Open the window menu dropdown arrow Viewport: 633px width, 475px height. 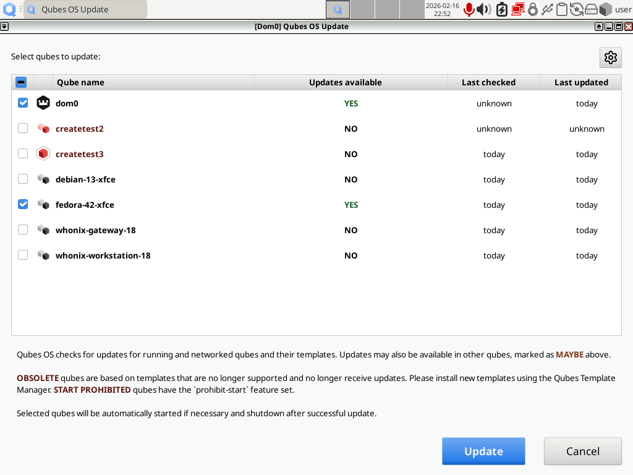(x=4, y=27)
